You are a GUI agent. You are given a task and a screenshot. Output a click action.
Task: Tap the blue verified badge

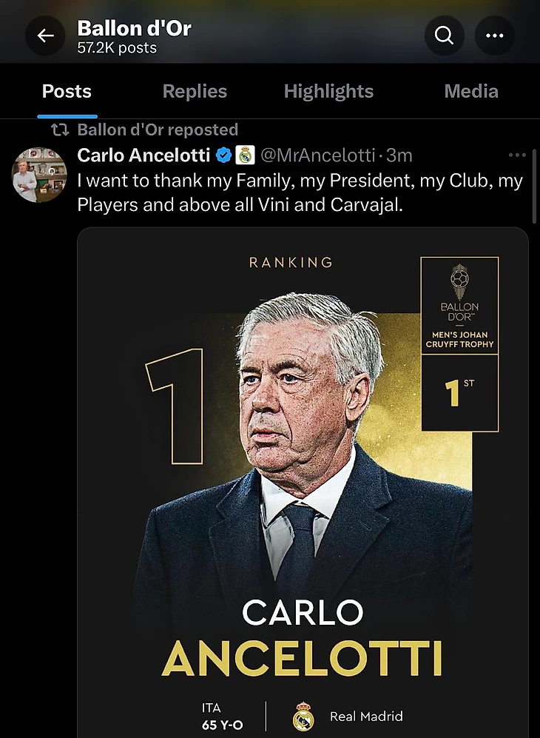[223, 155]
